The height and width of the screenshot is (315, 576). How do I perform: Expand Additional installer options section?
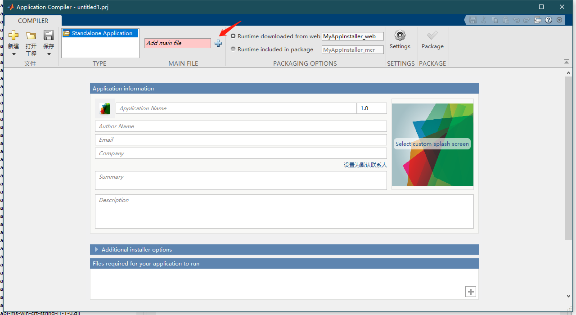pyautogui.click(x=96, y=249)
